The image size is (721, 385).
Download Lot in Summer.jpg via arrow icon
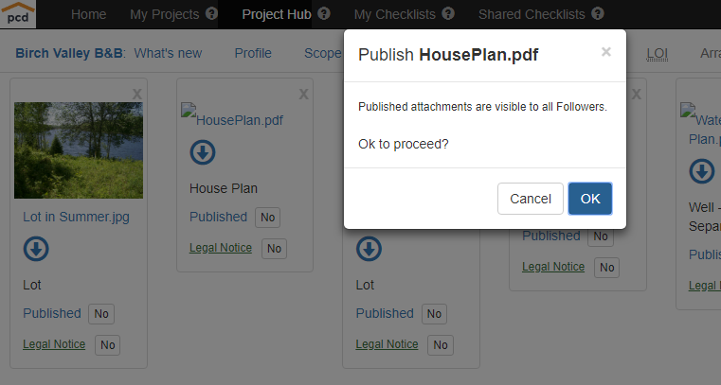tap(36, 249)
